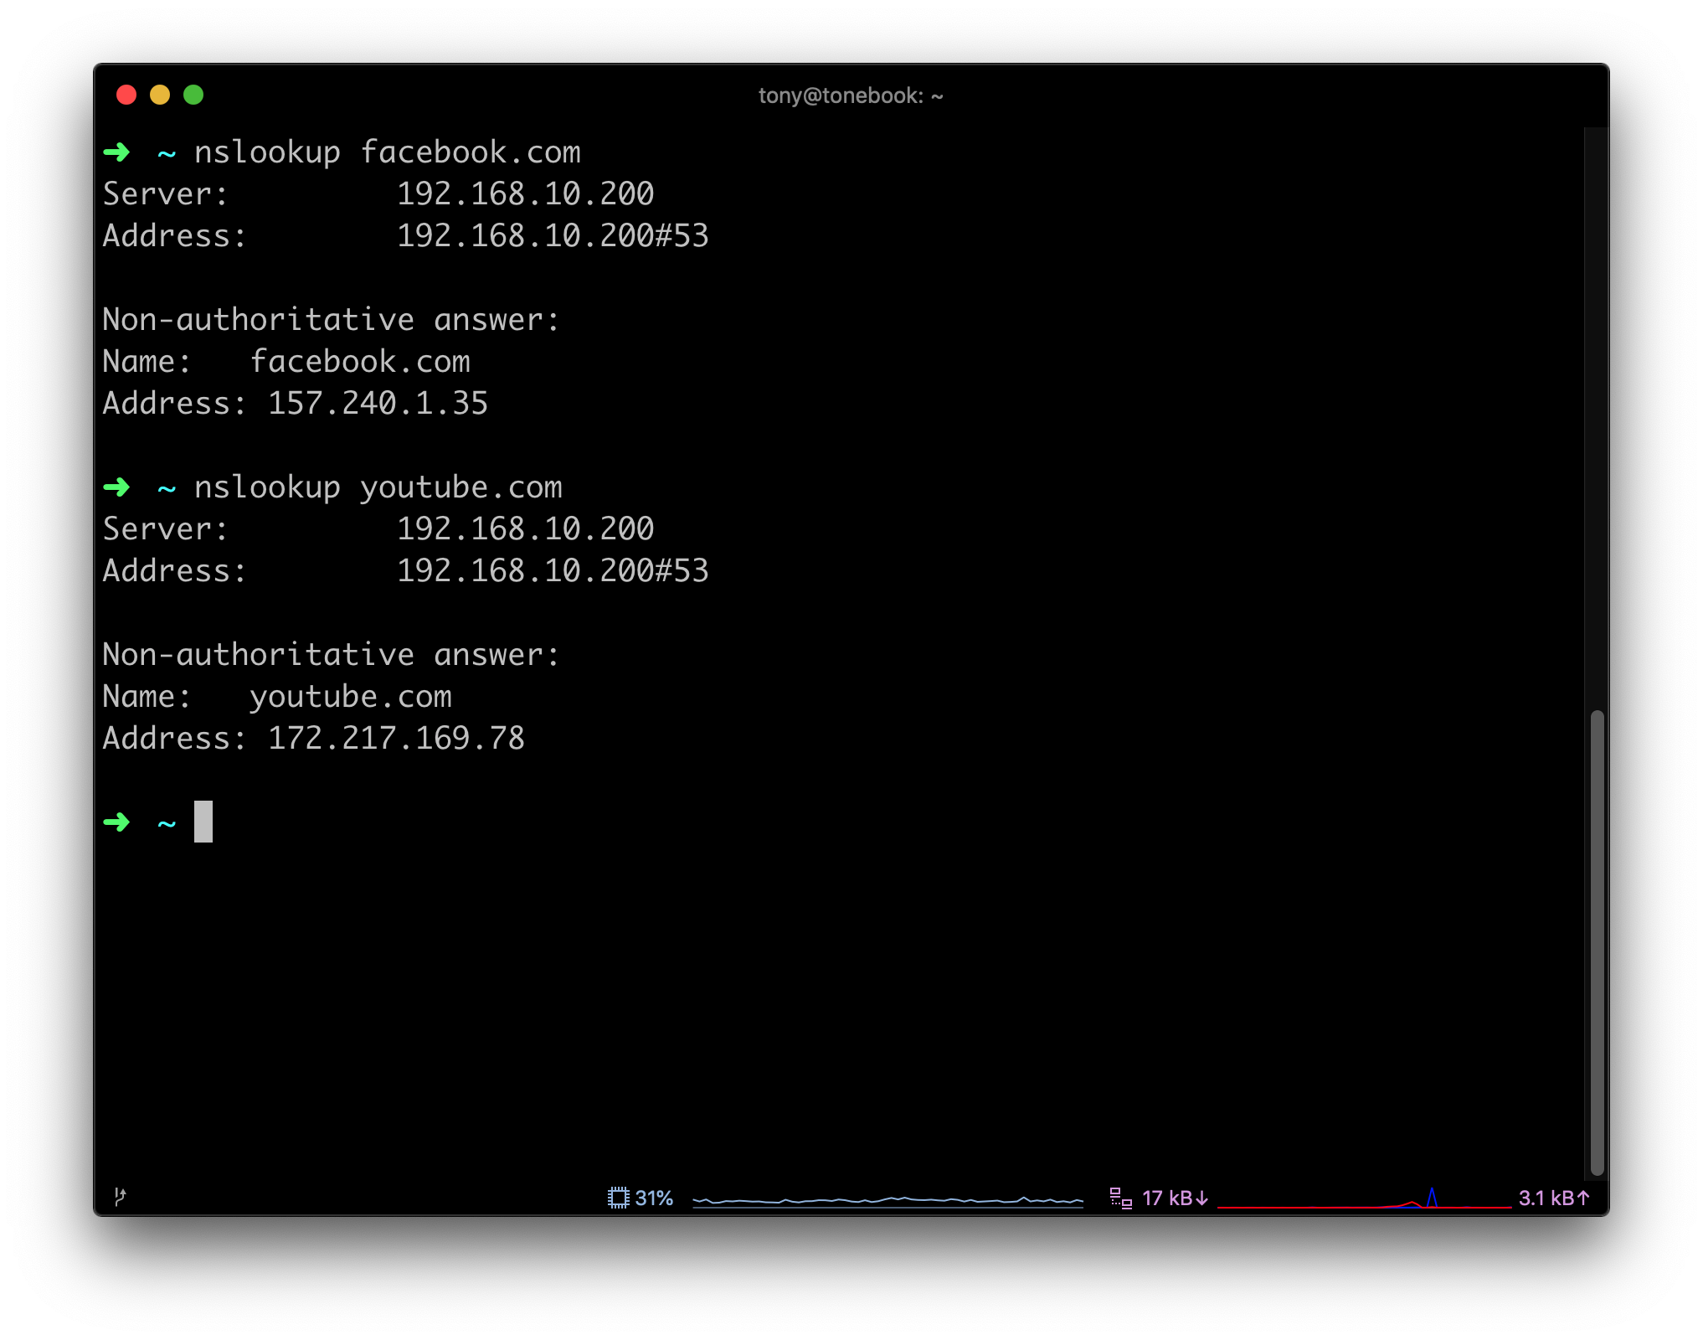Click the nslookup facebook.com command text
The width and height of the screenshot is (1703, 1340).
click(388, 152)
